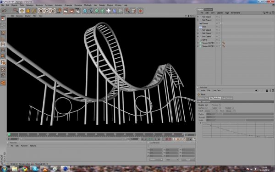This screenshot has height=172, width=275.
Task: Click the Redo arrow icon
Action: pyautogui.click(x=10, y=11)
